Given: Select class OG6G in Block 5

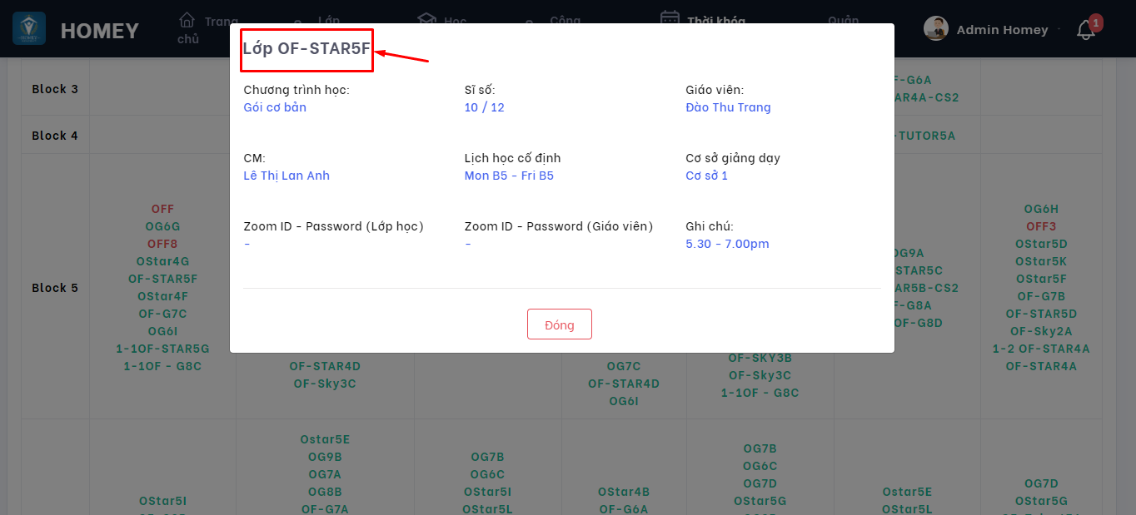Looking at the screenshot, I should click(x=162, y=226).
